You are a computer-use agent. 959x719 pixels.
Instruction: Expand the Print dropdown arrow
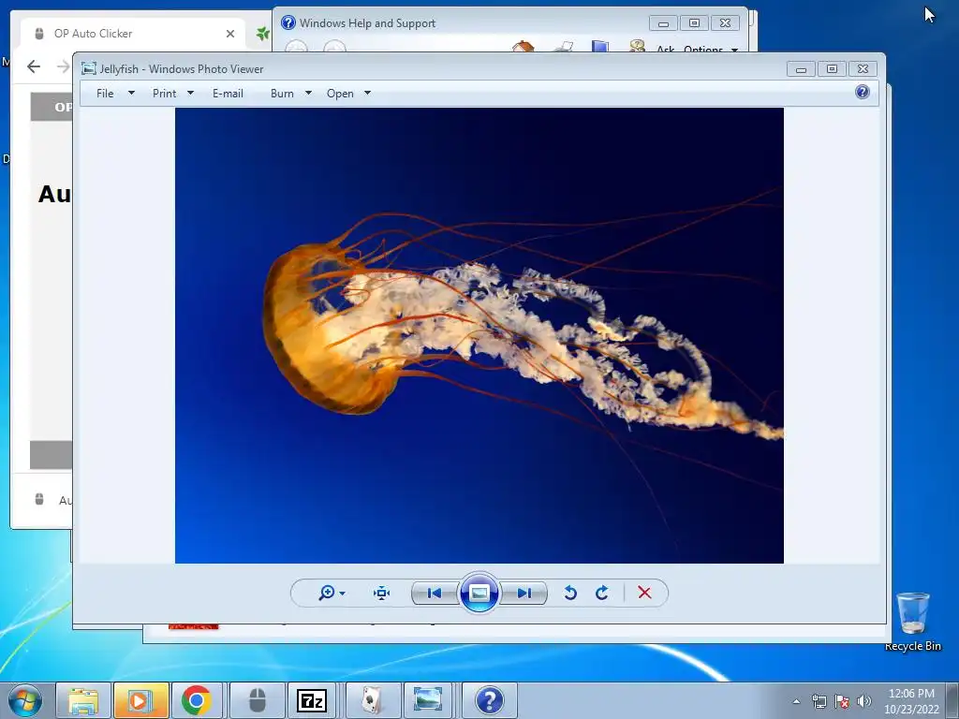190,93
